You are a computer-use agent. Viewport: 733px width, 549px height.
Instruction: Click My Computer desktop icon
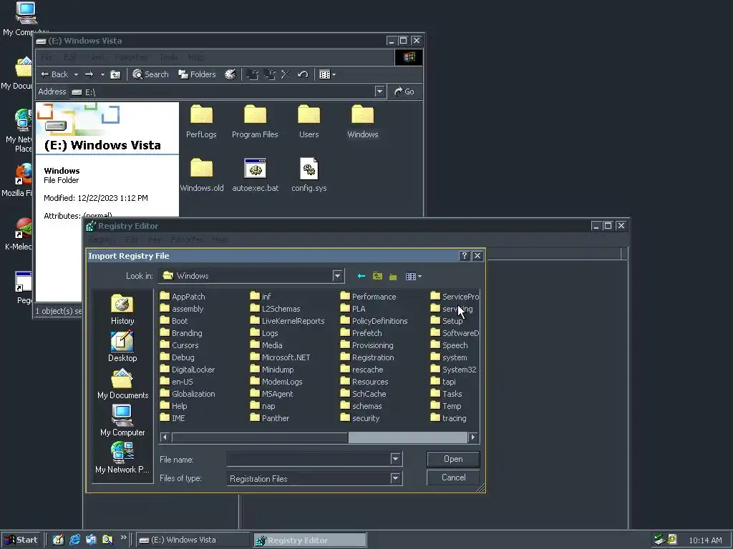pos(26,19)
